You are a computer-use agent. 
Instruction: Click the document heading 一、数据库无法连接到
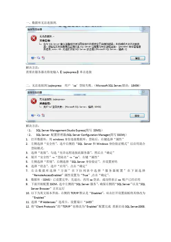point(41,23)
